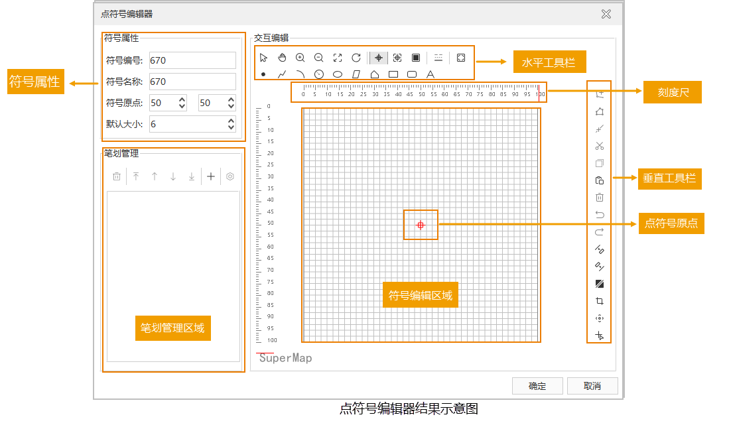Click the crop icon in vertical toolbar
Image resolution: width=729 pixels, height=429 pixels.
(600, 301)
